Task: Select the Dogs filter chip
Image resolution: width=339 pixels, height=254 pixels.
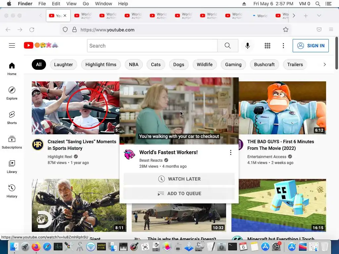Action: (178, 64)
